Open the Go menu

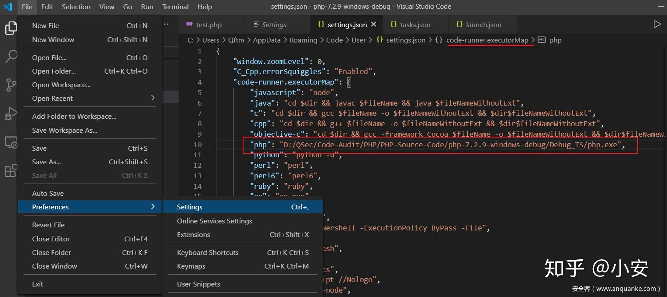128,7
